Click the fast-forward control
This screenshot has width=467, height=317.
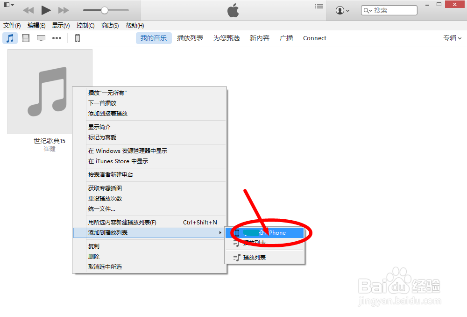pyautogui.click(x=63, y=10)
